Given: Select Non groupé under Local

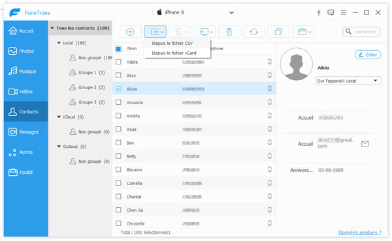Looking at the screenshot, I should pyautogui.click(x=91, y=58).
